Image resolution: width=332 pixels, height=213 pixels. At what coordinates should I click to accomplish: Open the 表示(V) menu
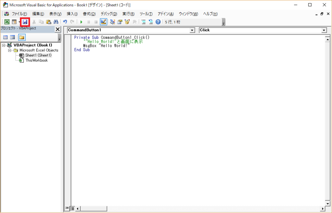pyautogui.click(x=55, y=14)
